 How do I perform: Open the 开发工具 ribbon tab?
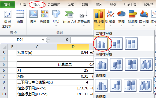pos(130,5)
